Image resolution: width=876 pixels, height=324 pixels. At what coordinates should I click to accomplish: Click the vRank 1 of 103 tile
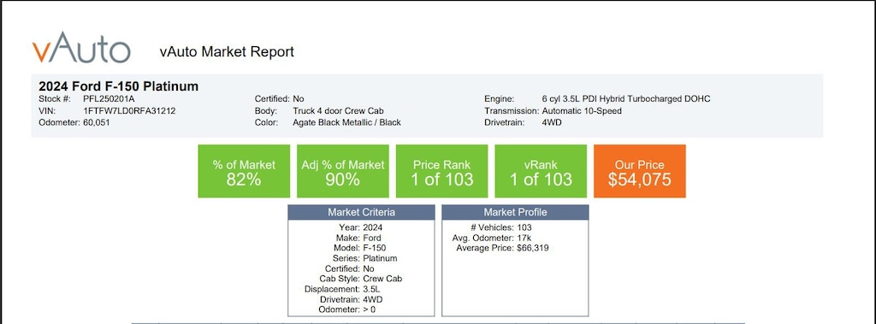541,171
